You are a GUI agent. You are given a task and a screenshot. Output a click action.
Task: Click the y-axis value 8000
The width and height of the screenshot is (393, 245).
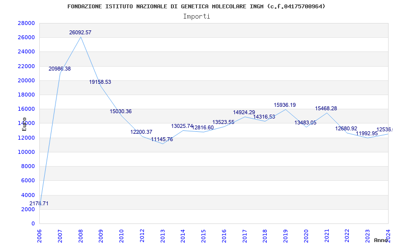(x=28, y=166)
